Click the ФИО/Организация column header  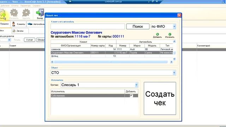[71, 46]
